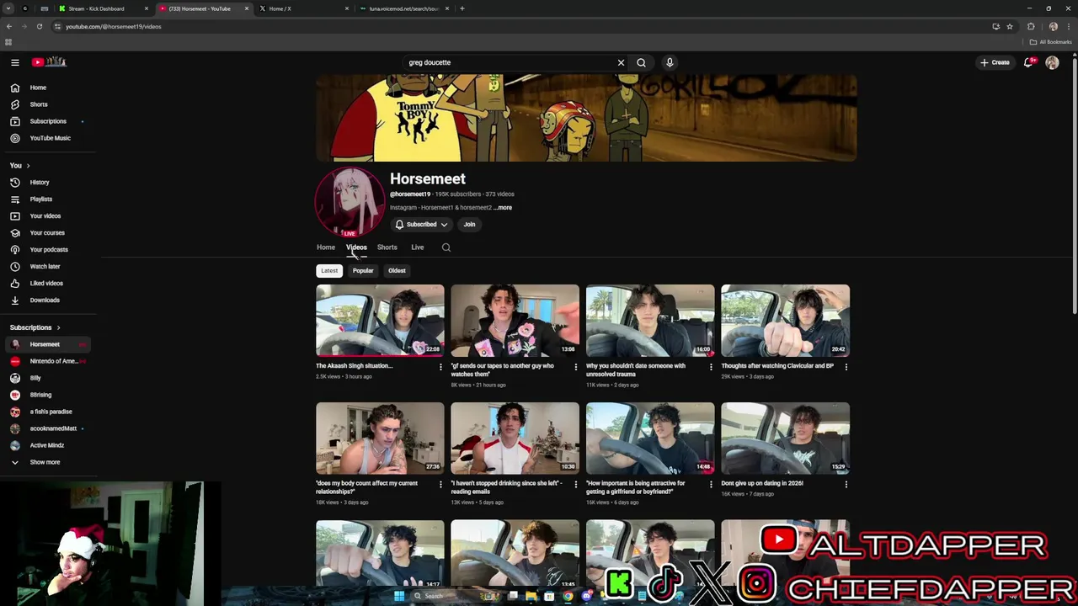Open 'I haven't stopped drinking' video title

tap(506, 487)
